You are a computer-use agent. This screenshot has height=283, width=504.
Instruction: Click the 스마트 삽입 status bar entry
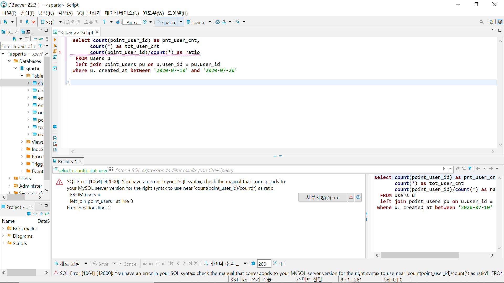309,280
